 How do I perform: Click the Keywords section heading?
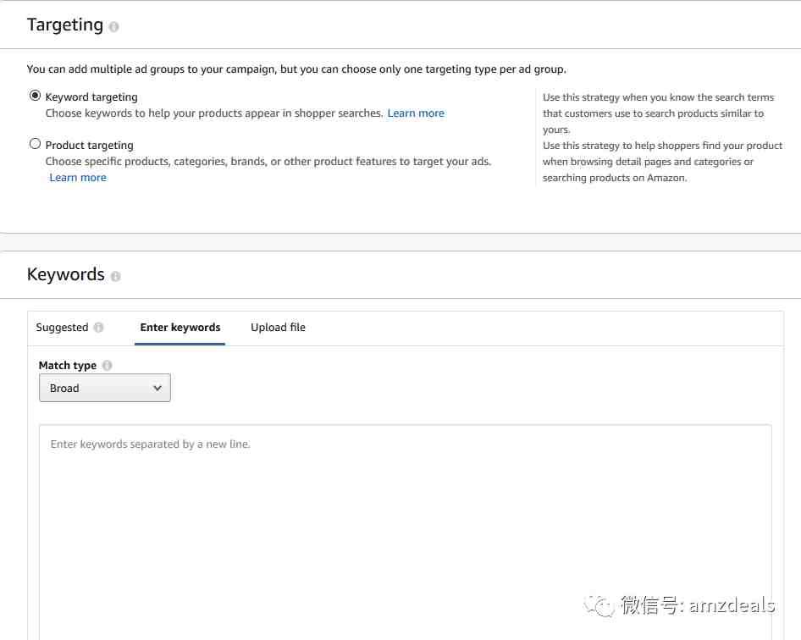66,274
